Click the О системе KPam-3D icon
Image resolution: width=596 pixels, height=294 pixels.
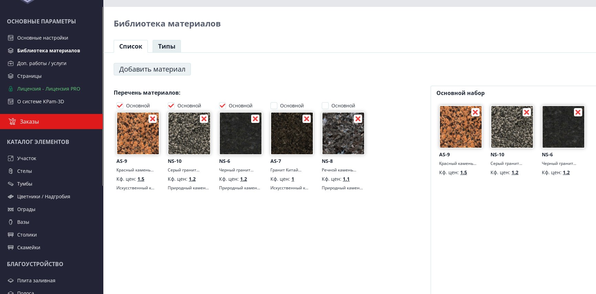pyautogui.click(x=11, y=102)
